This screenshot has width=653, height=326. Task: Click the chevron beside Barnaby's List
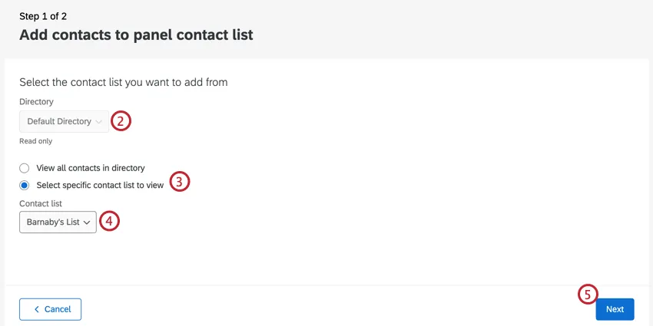(87, 222)
